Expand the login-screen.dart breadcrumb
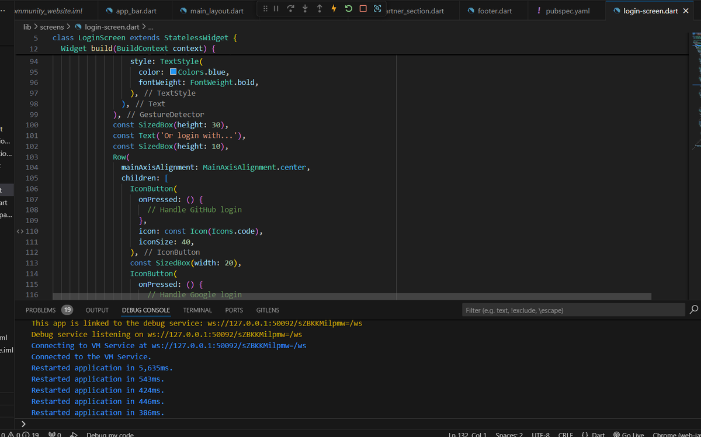 107,27
